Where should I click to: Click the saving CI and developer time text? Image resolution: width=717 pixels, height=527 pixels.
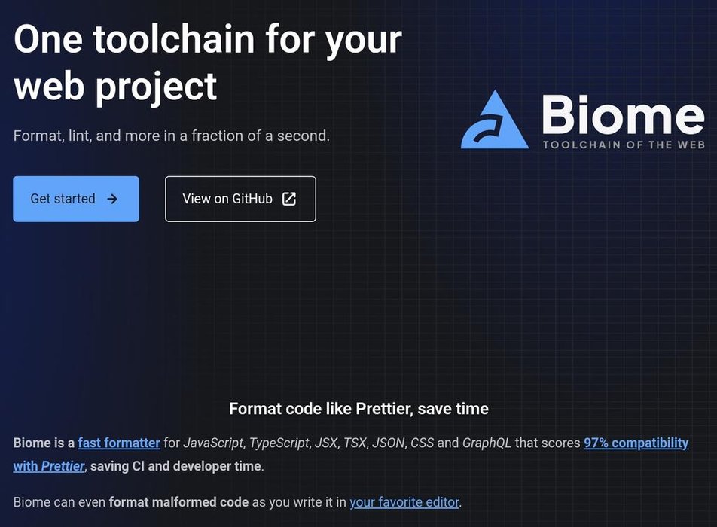[176, 466]
